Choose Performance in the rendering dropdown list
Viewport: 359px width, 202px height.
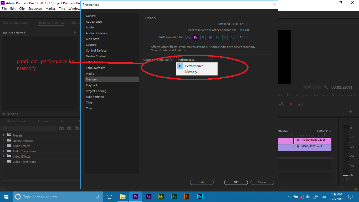[x=197, y=66]
